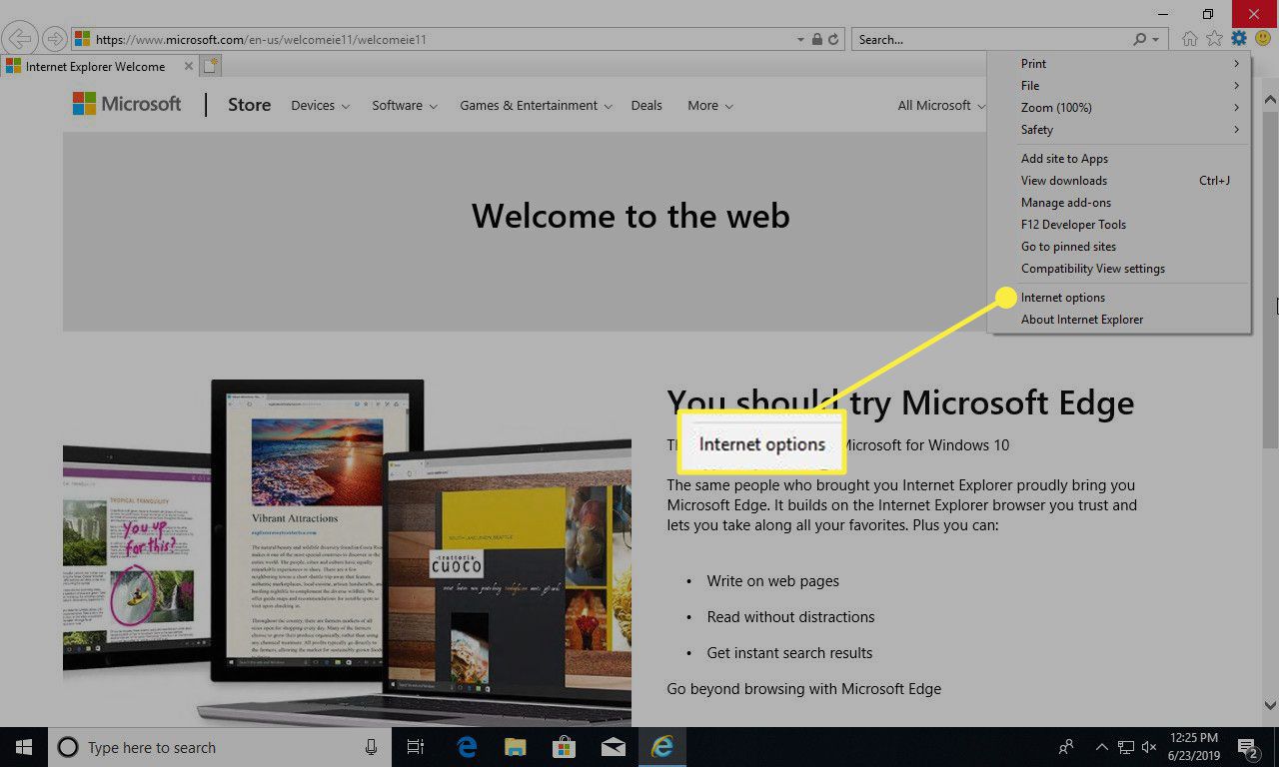
Task: Click the Deals link
Action: tap(646, 106)
